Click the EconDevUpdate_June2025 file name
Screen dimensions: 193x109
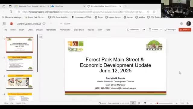(x=29, y=24)
